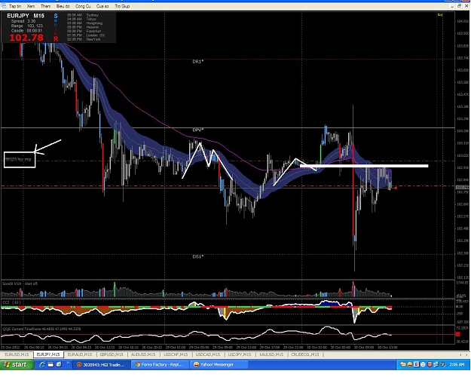The width and height of the screenshot is (471, 377).
Task: Open Yahoo! Messenger from taskbar
Action: coord(220,365)
